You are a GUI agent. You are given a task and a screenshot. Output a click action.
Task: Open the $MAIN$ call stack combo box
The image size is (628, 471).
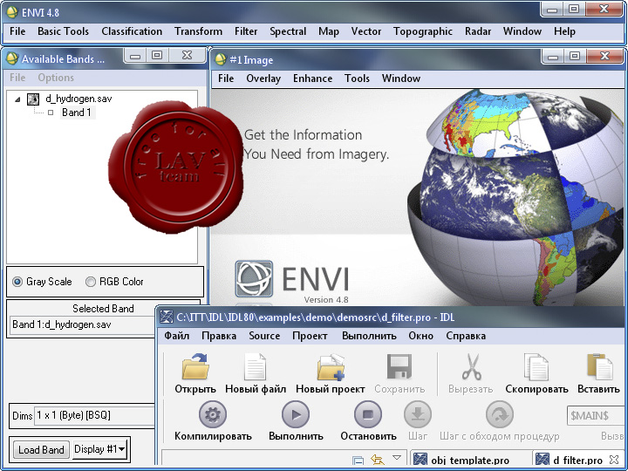coord(597,415)
